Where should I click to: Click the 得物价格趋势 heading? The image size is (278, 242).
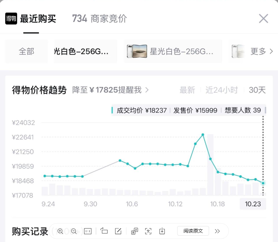[39, 90]
